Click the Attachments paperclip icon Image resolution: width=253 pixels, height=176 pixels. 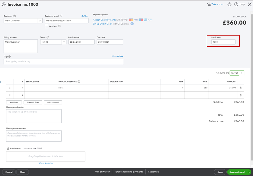(x=8, y=148)
